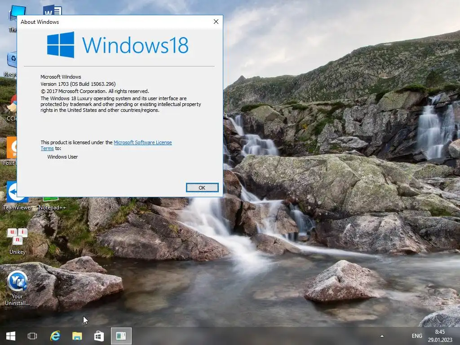This screenshot has height=345, width=460.
Task: Change the ENG input language
Action: pyautogui.click(x=417, y=336)
